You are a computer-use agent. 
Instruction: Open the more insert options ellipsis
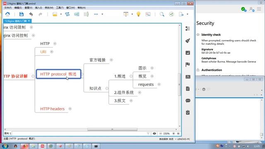click(96, 14)
